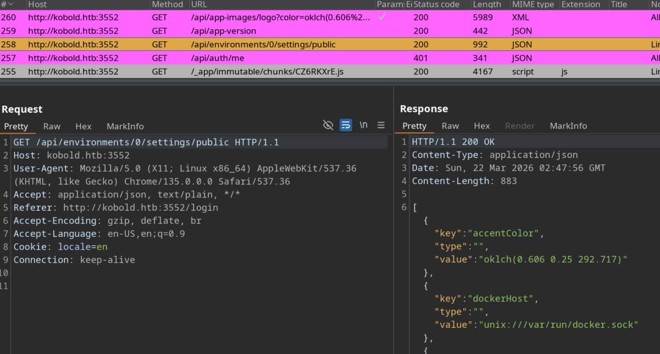This screenshot has height=354, width=660.
Task: Toggle the word wrap icon in Request
Action: tap(346, 125)
